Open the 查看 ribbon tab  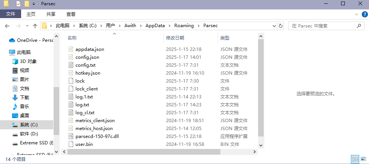pos(71,14)
